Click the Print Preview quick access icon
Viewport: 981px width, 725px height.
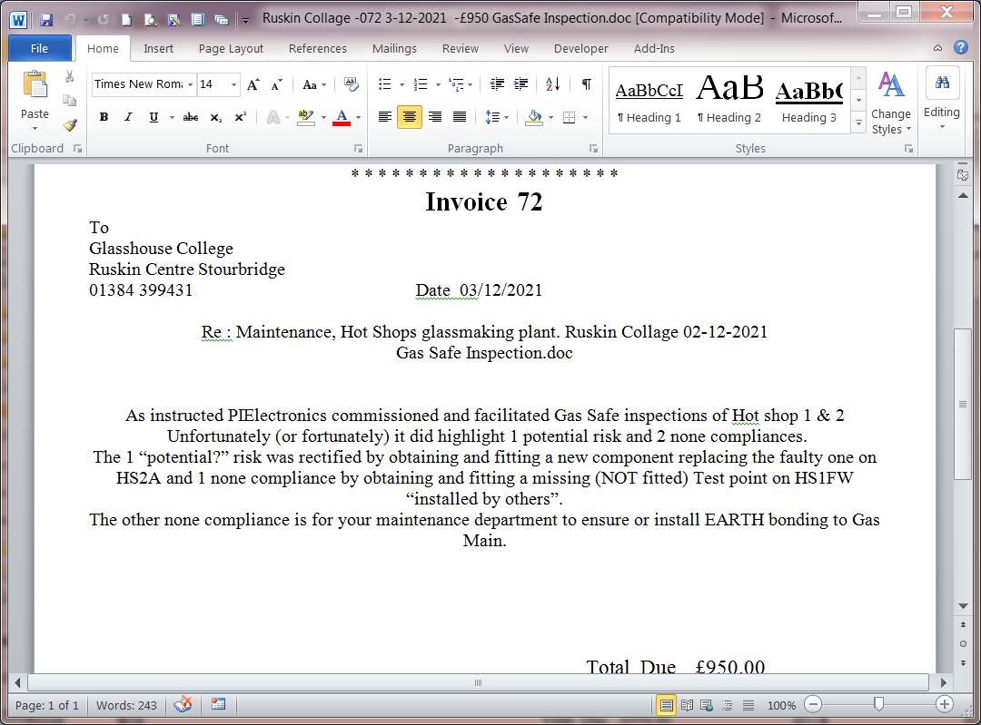150,19
